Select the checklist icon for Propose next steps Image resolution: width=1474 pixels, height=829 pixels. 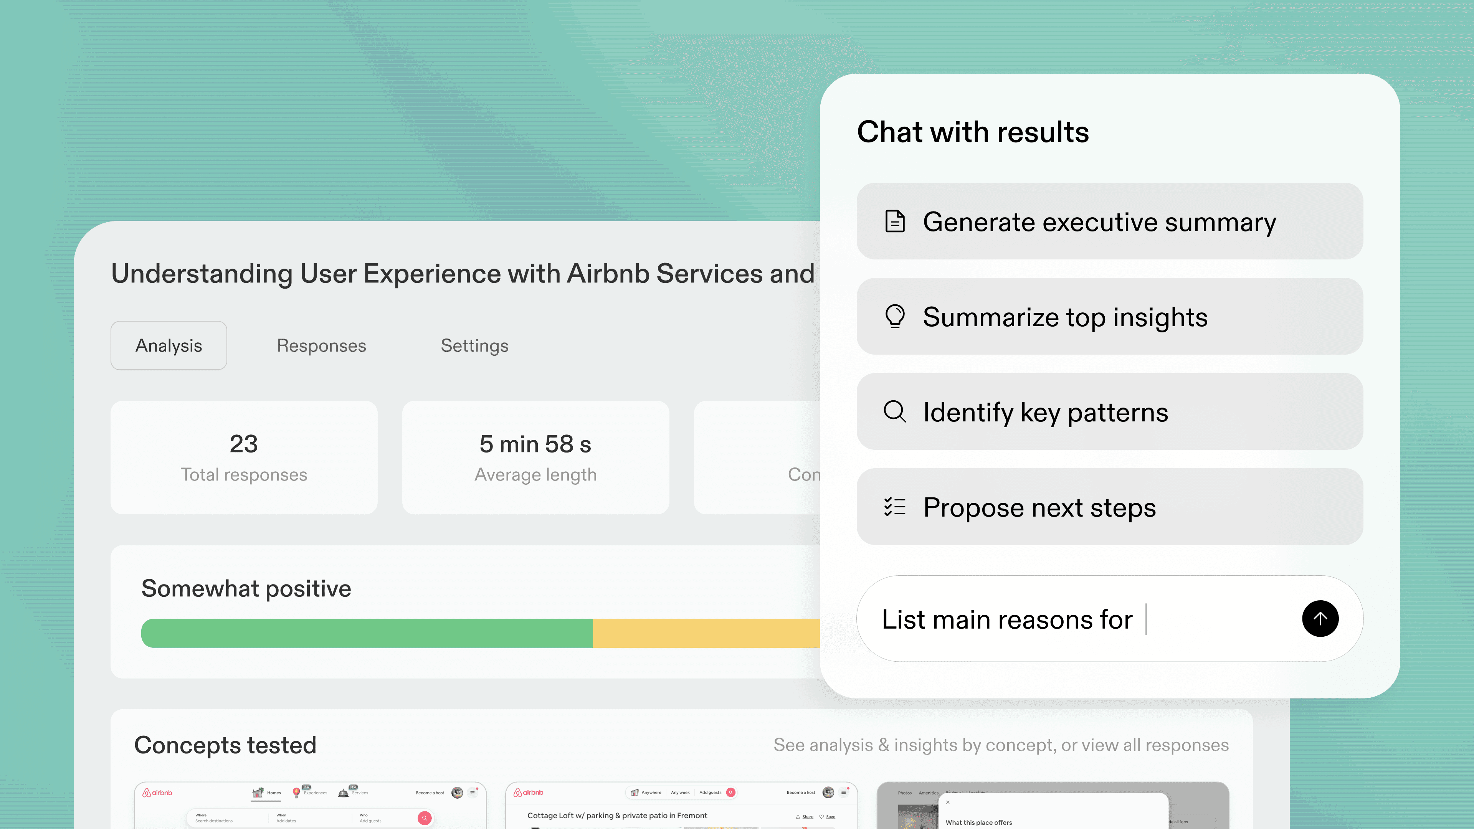pos(895,507)
